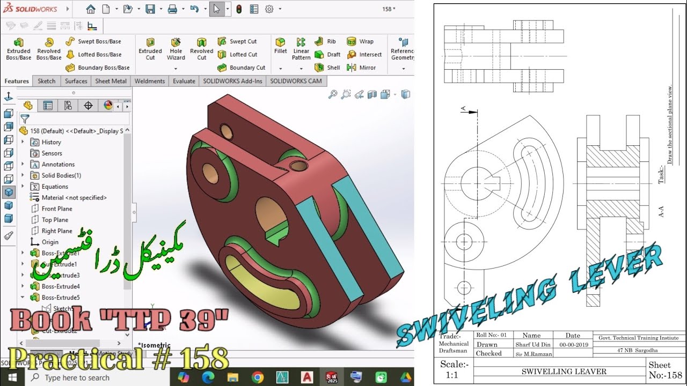687x386 pixels.
Task: Create a new document with the New icon
Action: [106, 9]
